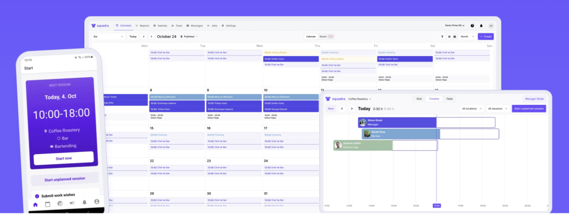This screenshot has height=214, width=569.
Task: Select Table view in timeline window
Action: tap(450, 99)
